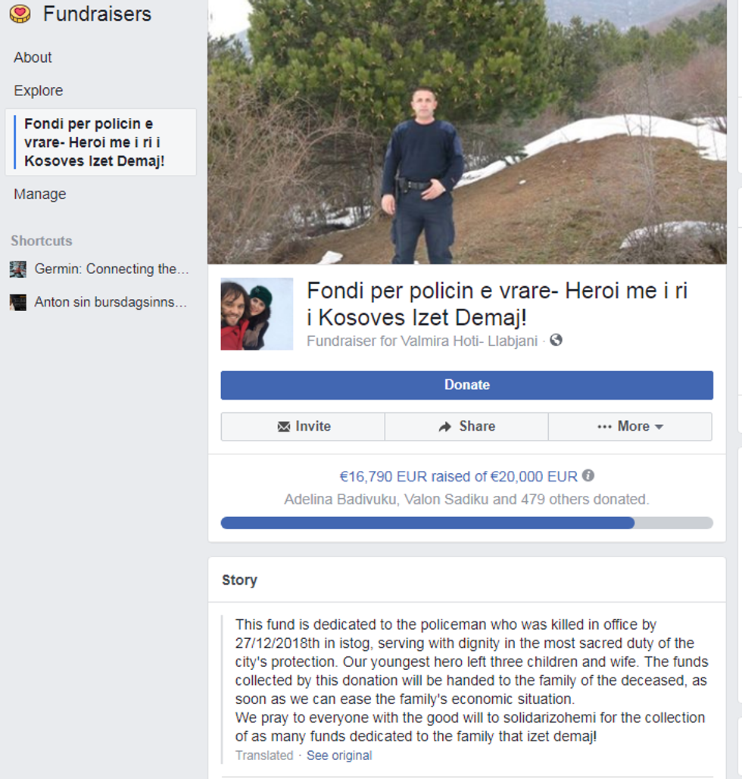This screenshot has height=779, width=742.
Task: Open the About menu item
Action: point(33,58)
